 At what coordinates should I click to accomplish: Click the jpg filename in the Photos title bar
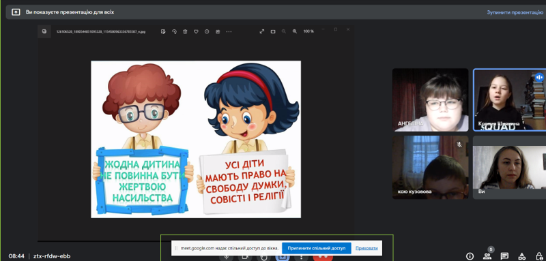pyautogui.click(x=100, y=31)
